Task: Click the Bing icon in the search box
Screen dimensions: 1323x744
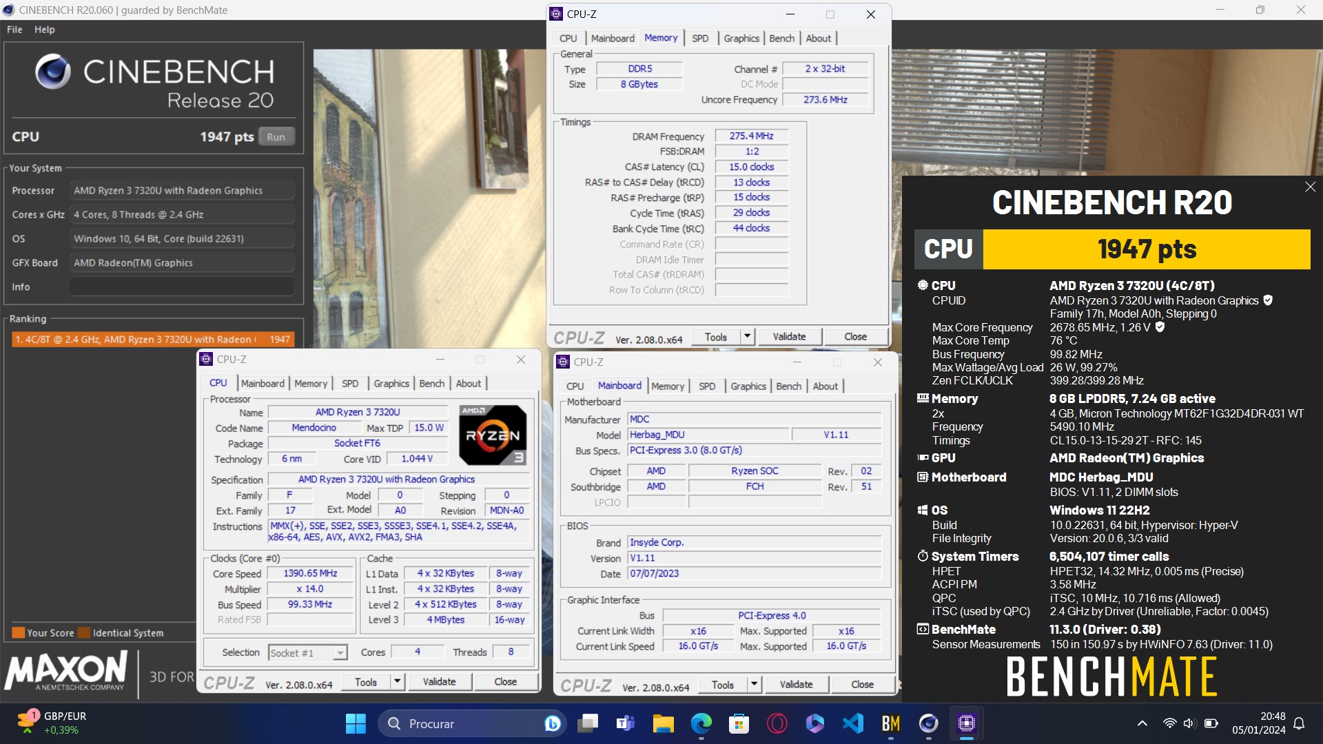Action: coord(552,723)
